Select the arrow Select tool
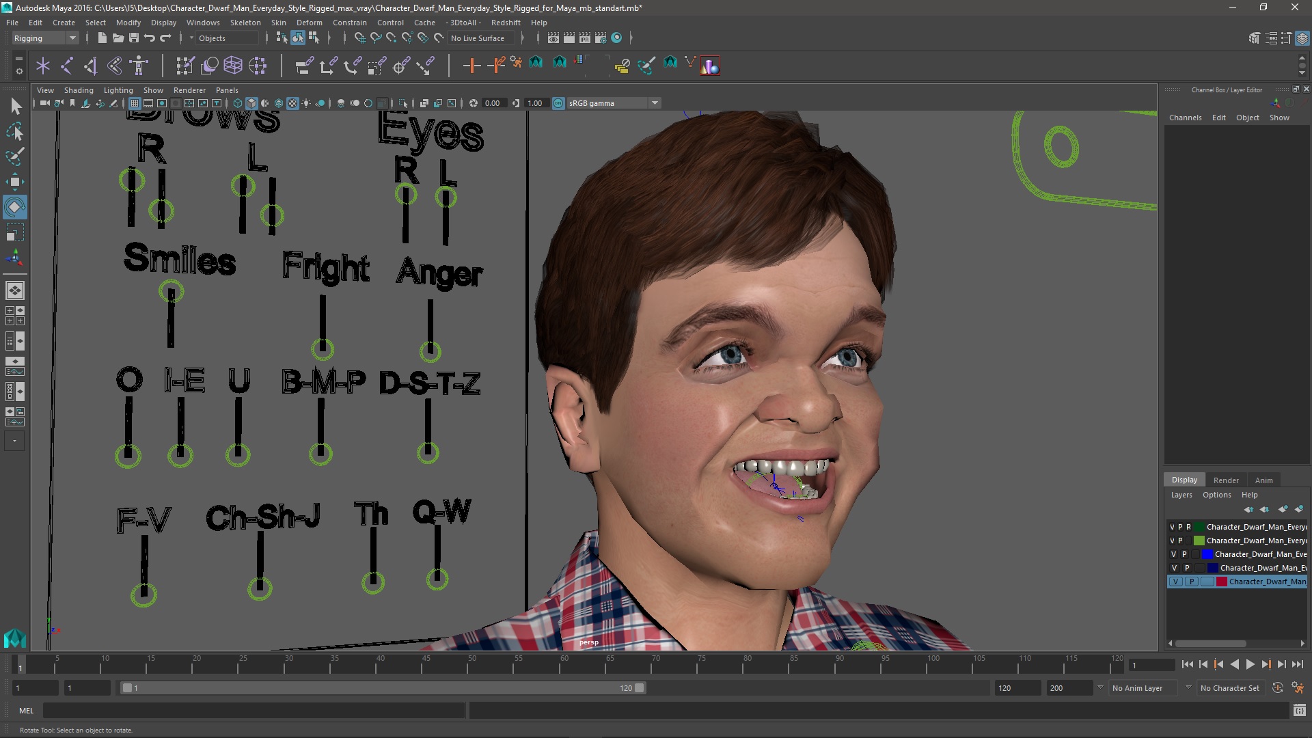The height and width of the screenshot is (738, 1312). (x=15, y=106)
